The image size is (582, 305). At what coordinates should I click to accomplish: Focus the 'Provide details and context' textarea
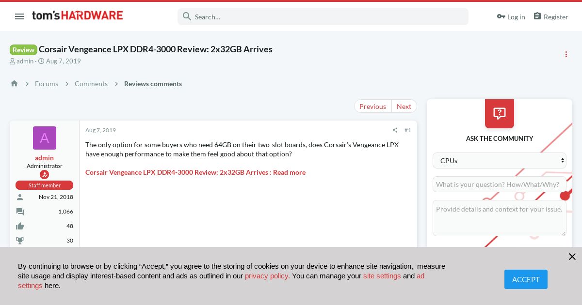(499, 218)
